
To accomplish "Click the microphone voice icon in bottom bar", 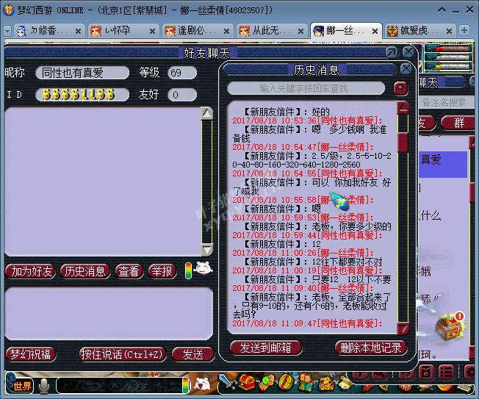I will 44,386.
